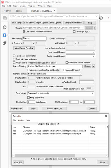Click the Remove first output pages field
Screen dimensions: 111x168
click(x=31, y=102)
